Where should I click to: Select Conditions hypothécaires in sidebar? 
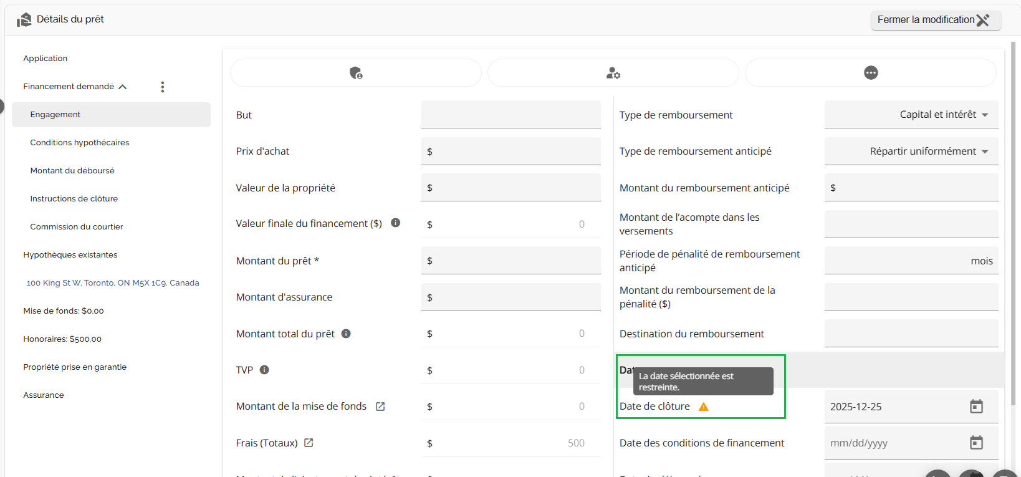pos(80,143)
